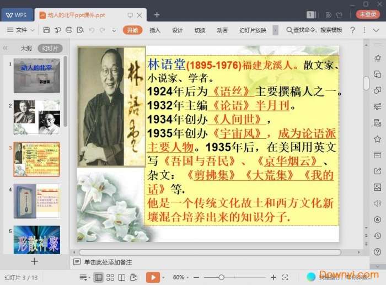Click the notes area 单击此处添加备注
Viewport: 386px width, 285px height.
[108, 262]
